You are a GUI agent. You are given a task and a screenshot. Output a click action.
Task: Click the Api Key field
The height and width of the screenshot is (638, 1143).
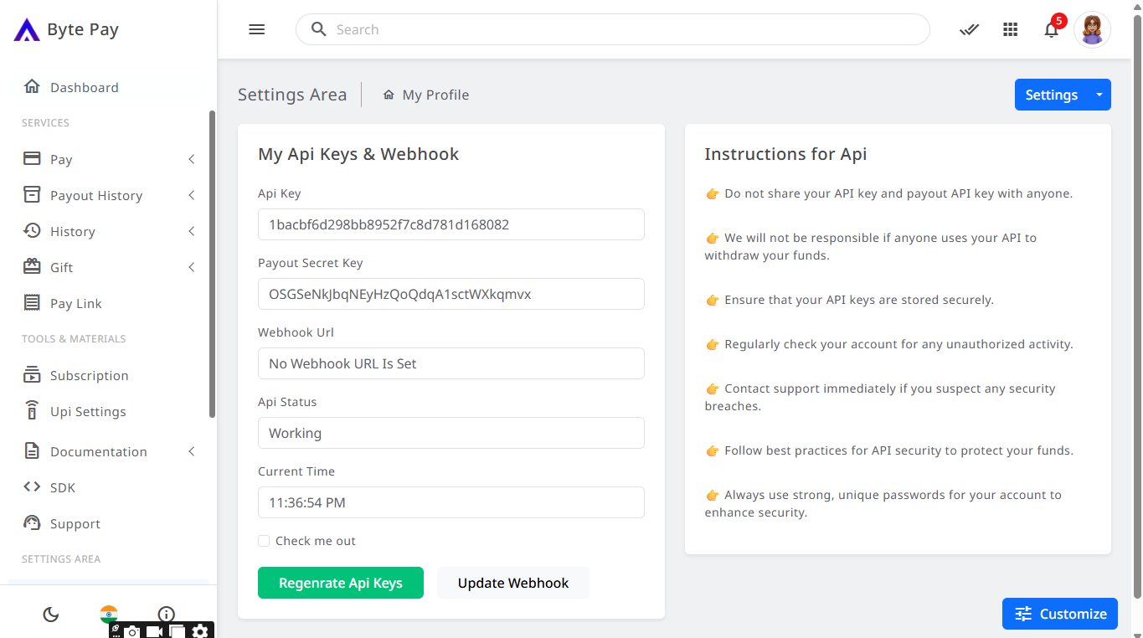pyautogui.click(x=451, y=224)
